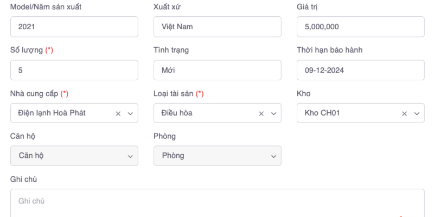The width and height of the screenshot is (434, 217).
Task: Expand the Nhà cung cấp dropdown arrow
Action: [x=130, y=113]
